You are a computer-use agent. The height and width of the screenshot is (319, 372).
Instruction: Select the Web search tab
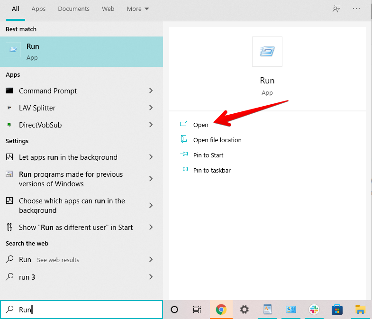[108, 9]
